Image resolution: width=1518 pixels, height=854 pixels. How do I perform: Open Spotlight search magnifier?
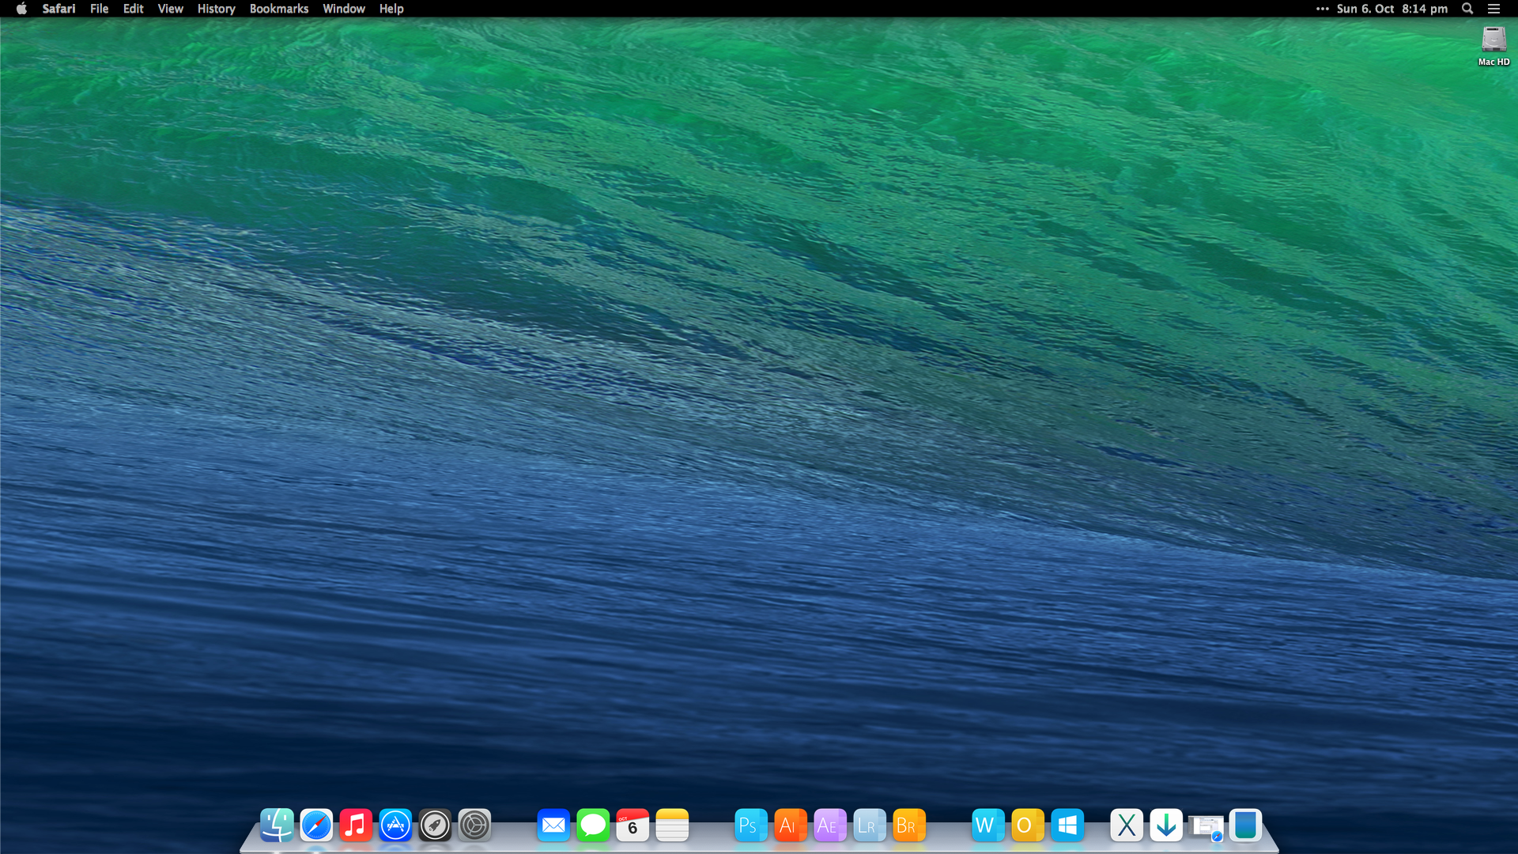(1467, 9)
